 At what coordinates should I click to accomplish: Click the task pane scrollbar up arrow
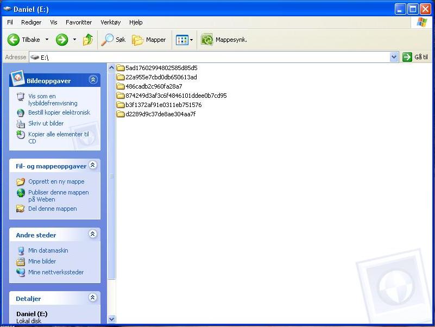[111, 67]
